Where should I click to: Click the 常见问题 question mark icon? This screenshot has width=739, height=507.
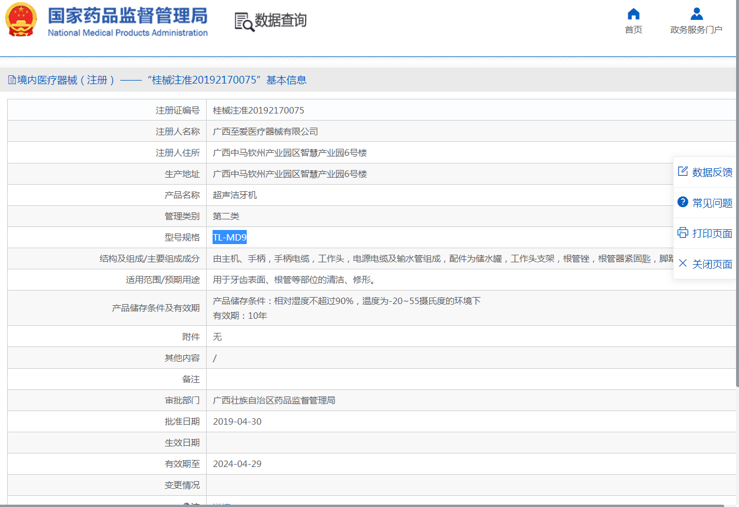[x=683, y=202]
